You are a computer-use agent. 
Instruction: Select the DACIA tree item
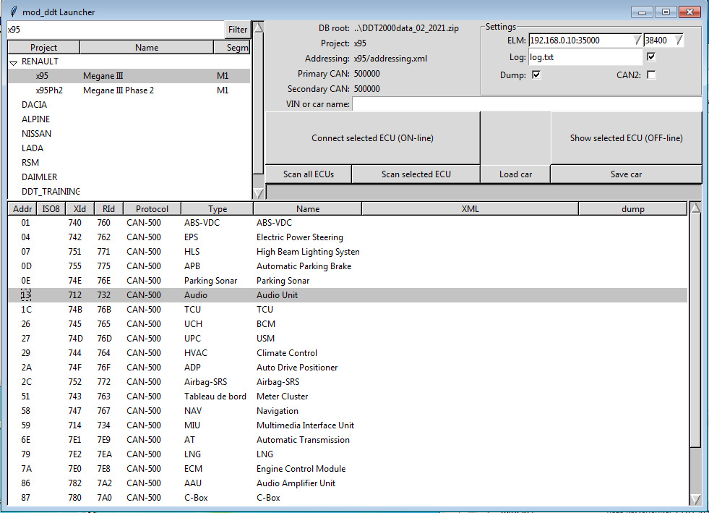pyautogui.click(x=35, y=105)
